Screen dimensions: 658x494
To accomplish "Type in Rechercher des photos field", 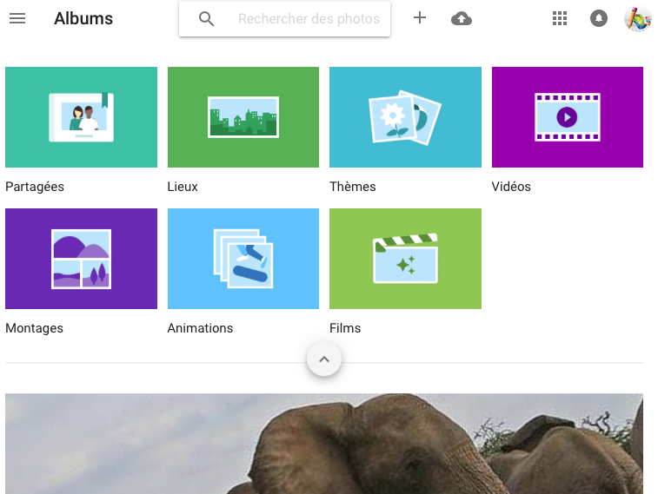I will [x=309, y=19].
